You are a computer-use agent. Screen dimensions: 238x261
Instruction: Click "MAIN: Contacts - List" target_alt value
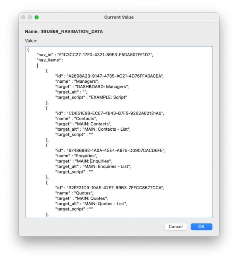(x=106, y=130)
